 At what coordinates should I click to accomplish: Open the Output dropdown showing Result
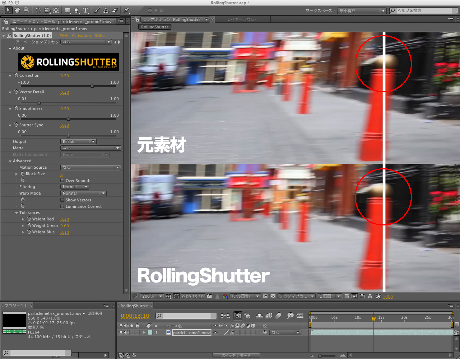[x=78, y=141]
